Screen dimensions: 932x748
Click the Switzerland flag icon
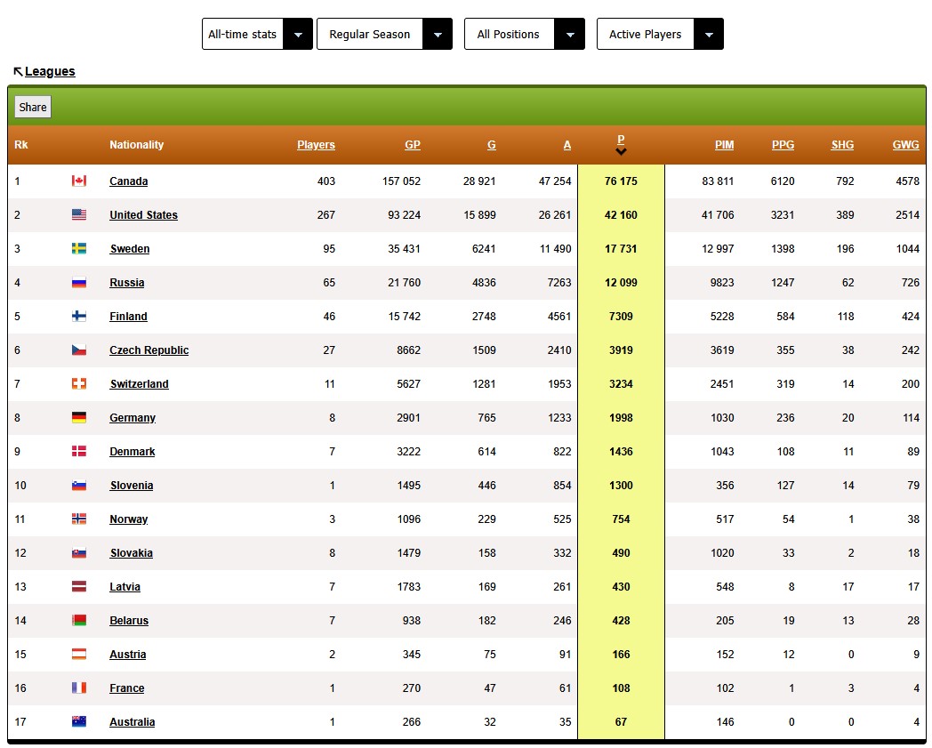click(x=79, y=384)
